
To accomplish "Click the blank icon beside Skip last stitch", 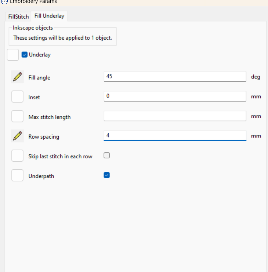I will pos(17,155).
